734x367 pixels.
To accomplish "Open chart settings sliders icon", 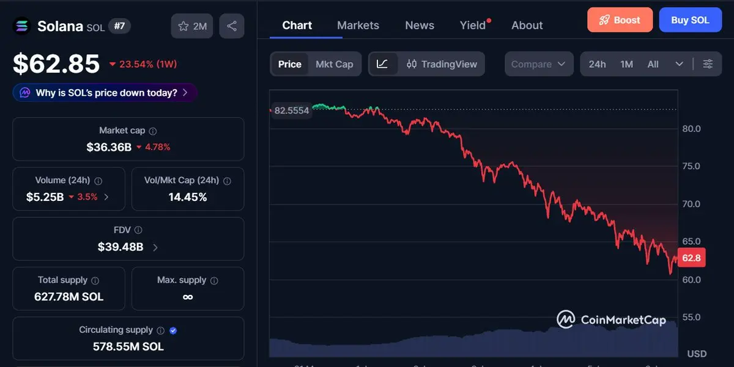I will pyautogui.click(x=708, y=64).
